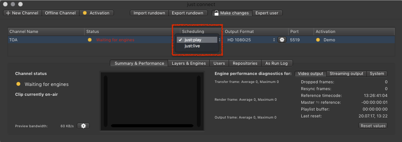Open the Users tab
The width and height of the screenshot is (402, 142).
click(x=219, y=63)
